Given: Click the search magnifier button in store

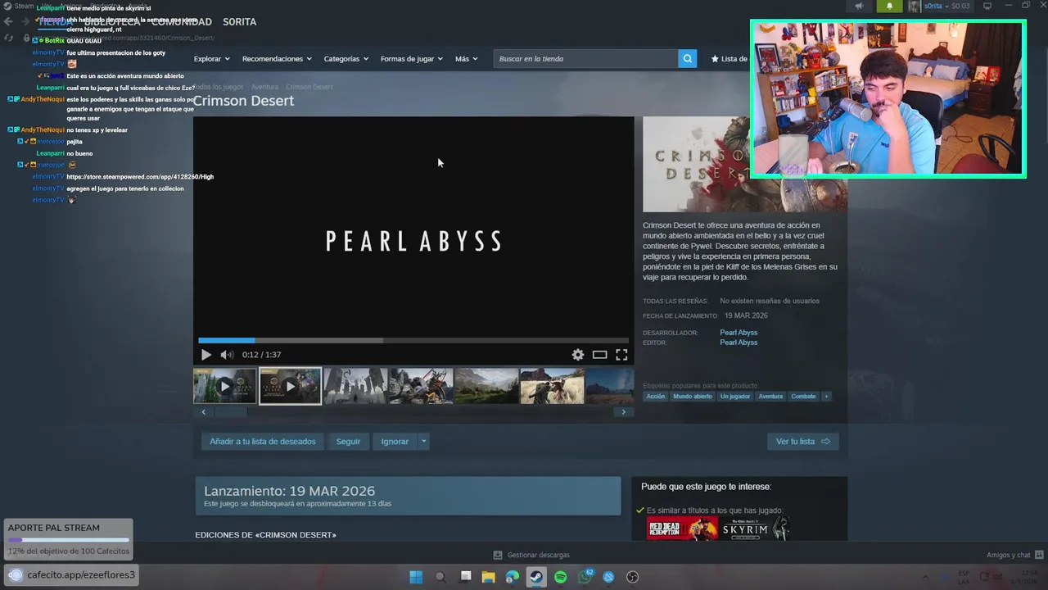Looking at the screenshot, I should pyautogui.click(x=688, y=59).
